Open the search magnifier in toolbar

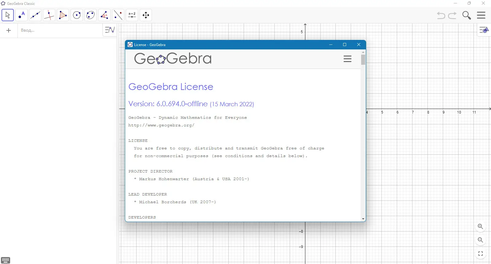(467, 15)
